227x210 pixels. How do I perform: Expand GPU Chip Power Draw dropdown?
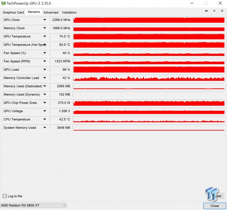[45, 103]
